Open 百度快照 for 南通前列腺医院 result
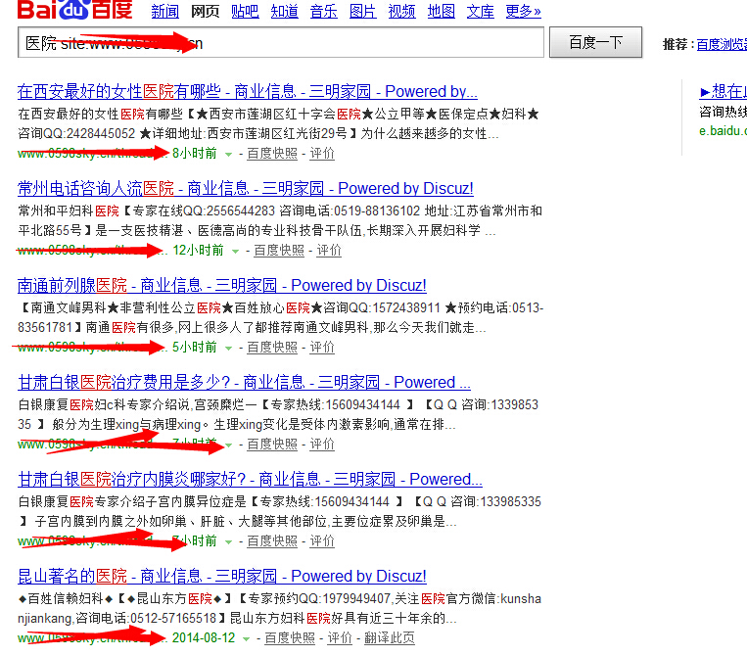The height and width of the screenshot is (656, 747). point(272,348)
